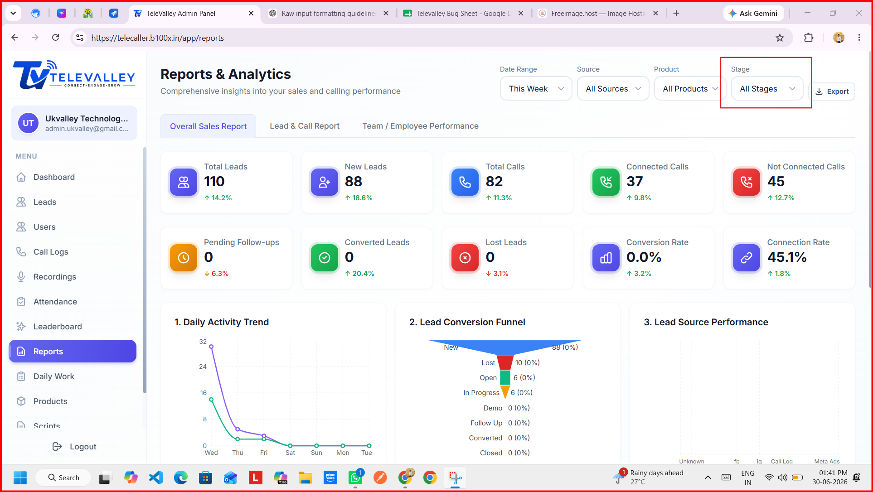Click the browser address bar URL

pos(158,38)
